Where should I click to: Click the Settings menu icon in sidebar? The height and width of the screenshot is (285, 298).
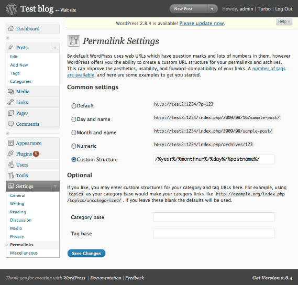pos(11,186)
